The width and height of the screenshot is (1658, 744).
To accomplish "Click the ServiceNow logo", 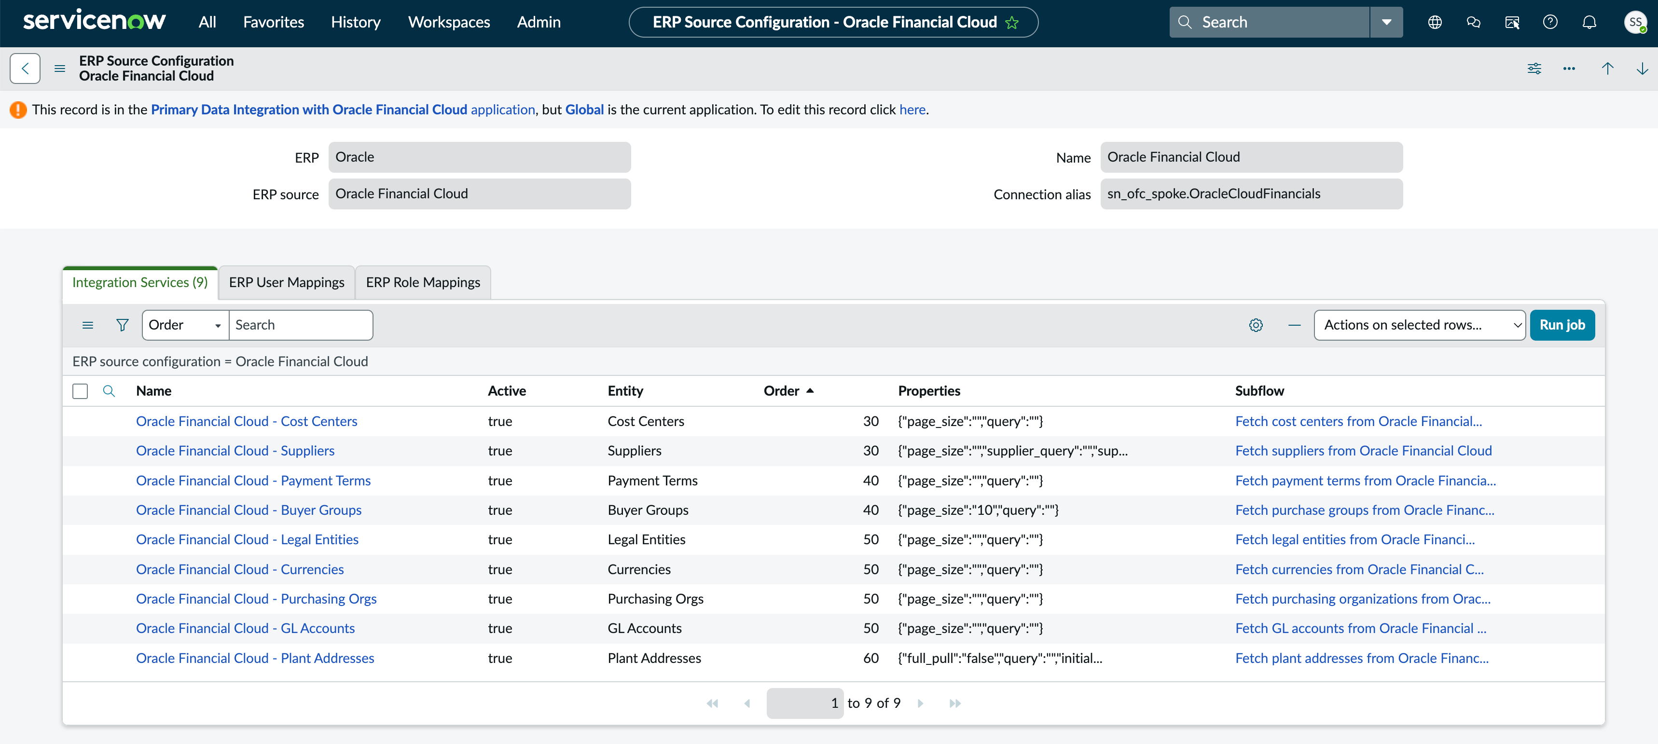I will 95,21.
